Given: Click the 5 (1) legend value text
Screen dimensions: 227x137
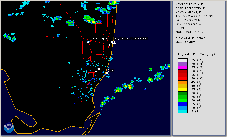Looking at the screenshot, I should (195, 111).
